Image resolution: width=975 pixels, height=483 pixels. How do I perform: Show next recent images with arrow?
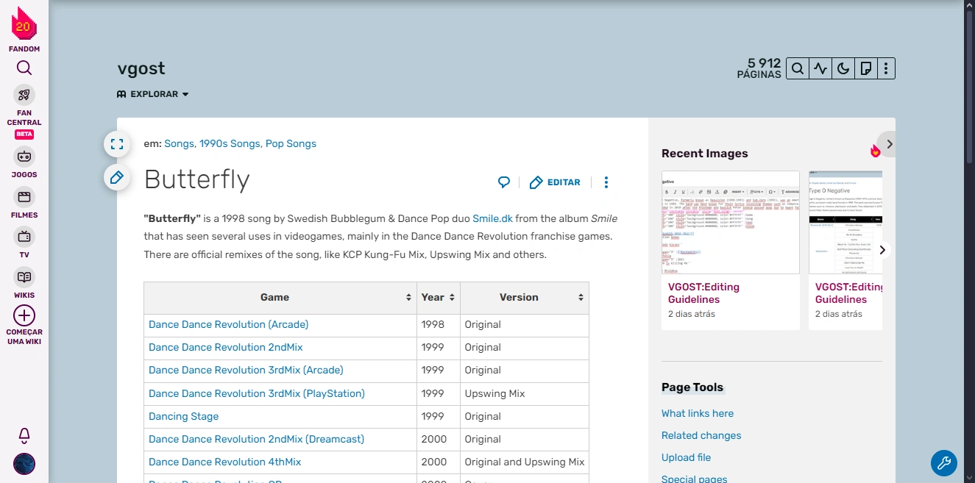pyautogui.click(x=882, y=250)
